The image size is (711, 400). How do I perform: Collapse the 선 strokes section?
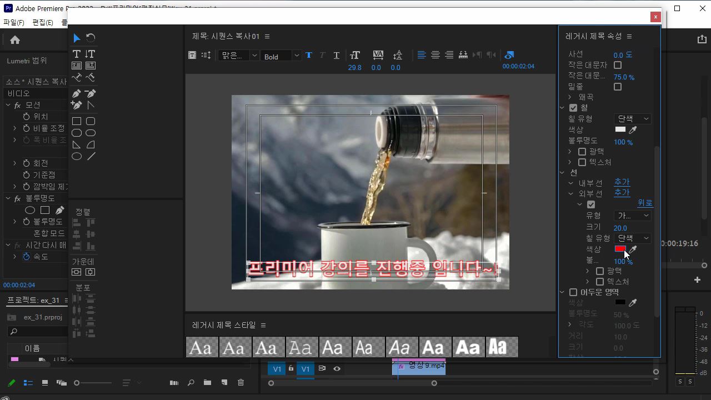tap(562, 173)
